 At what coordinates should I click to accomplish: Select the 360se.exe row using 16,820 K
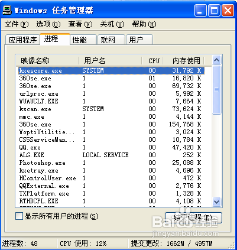point(111,78)
